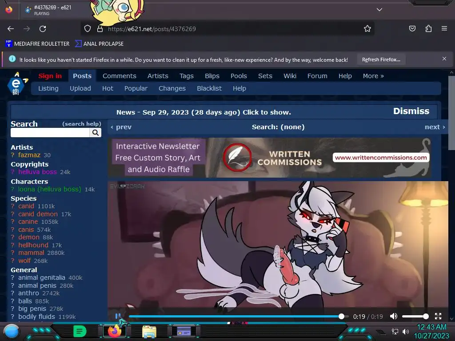Bookmark this page with the star icon
The height and width of the screenshot is (341, 455).
(367, 28)
